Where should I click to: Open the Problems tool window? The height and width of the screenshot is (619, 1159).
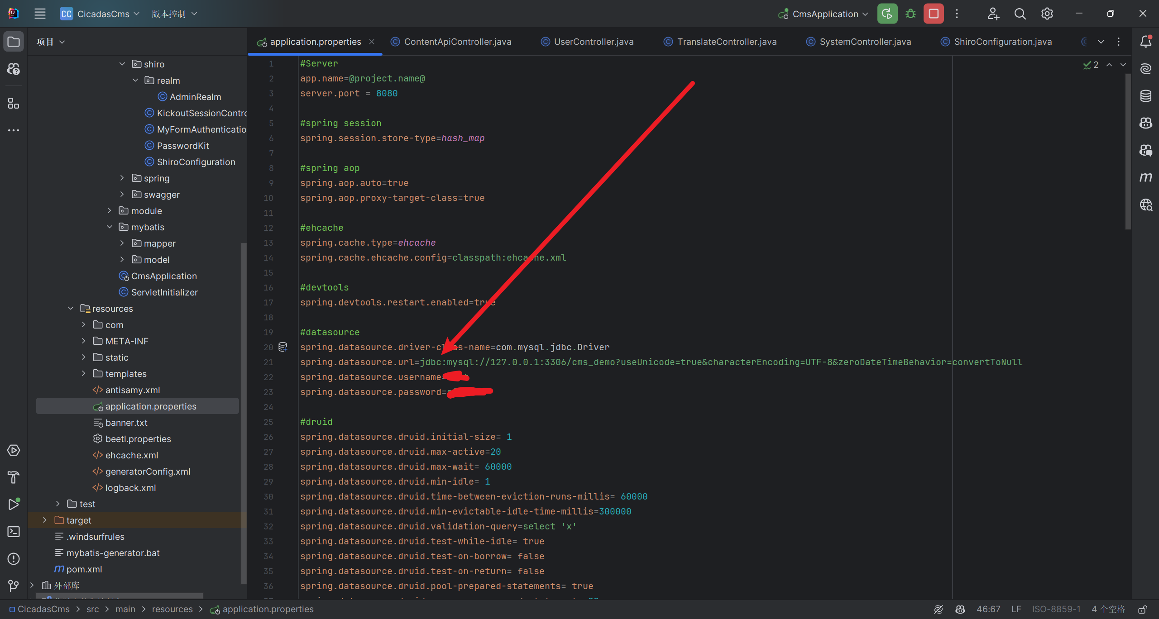tap(14, 559)
